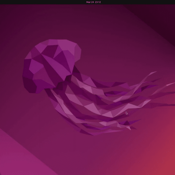Click the empty top bar left of the clock
175x175 pixels.
coord(42,2)
